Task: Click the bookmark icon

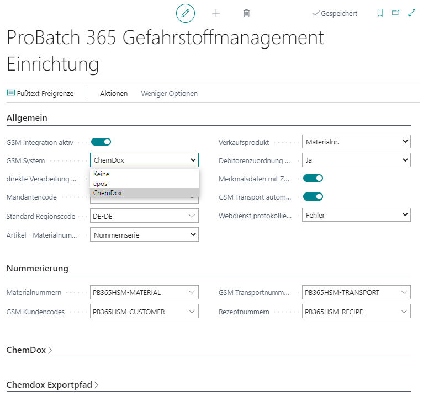Action: 380,13
